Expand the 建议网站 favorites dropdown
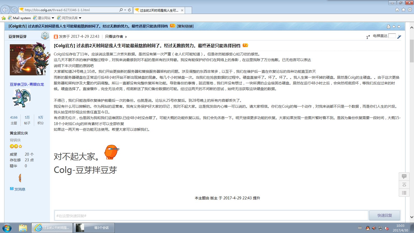Screen dimensions: 414x233 53,18
